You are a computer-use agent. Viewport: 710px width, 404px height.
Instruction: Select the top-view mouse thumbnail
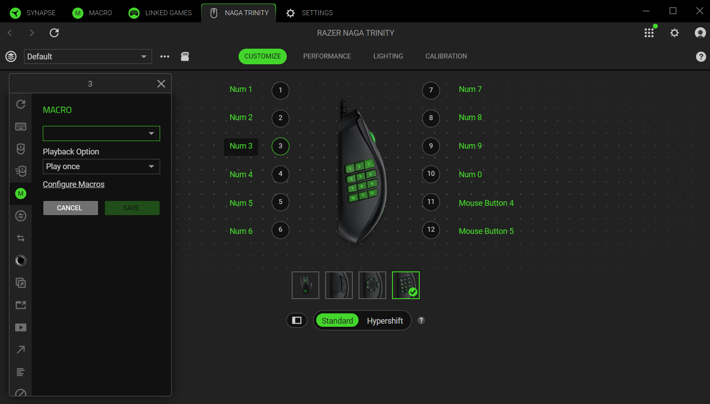pyautogui.click(x=305, y=285)
